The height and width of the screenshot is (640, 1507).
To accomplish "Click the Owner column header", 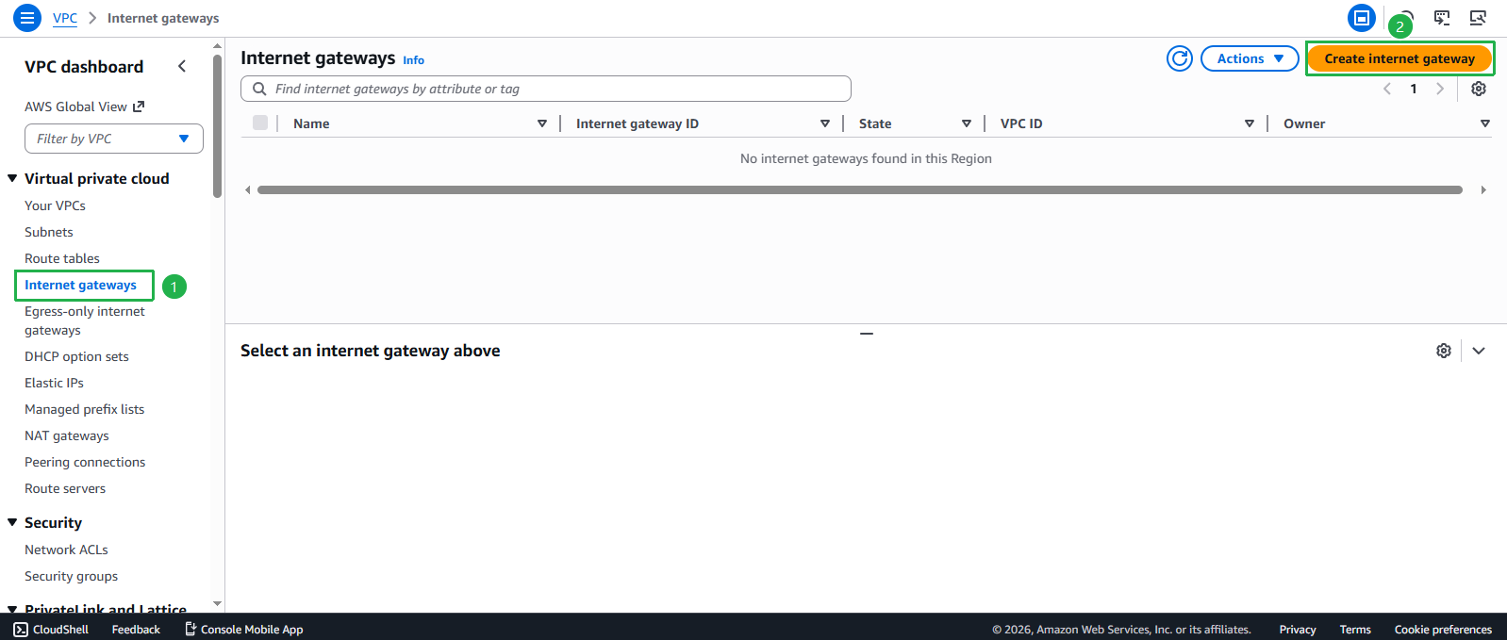I will (1304, 123).
